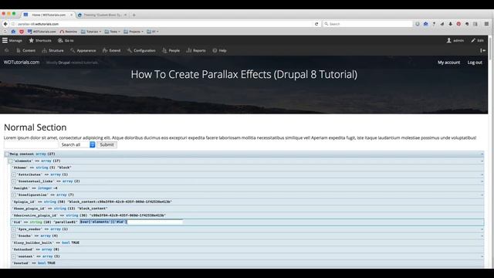Collapse the Twig context array root

(x=7, y=154)
